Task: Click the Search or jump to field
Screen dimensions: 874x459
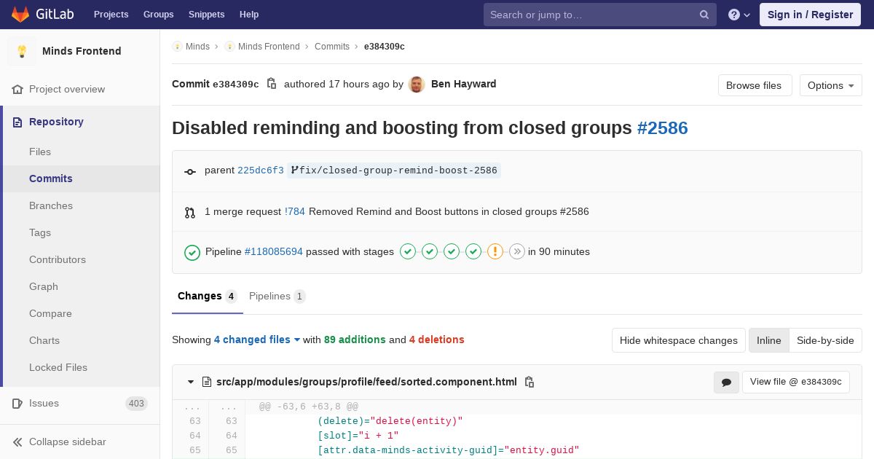Action: coord(590,15)
